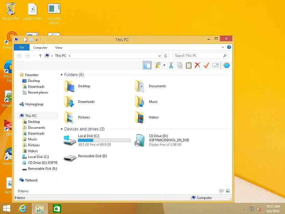The height and width of the screenshot is (214, 285).
Task: Select Recent places in navigation pane
Action: 35,93
